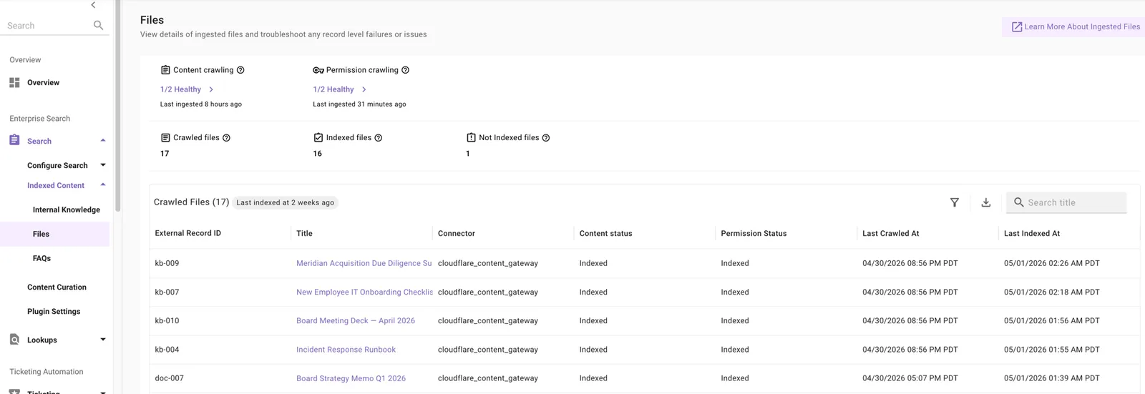Open Not Indexed files help icon
This screenshot has height=394, width=1145.
(x=546, y=138)
